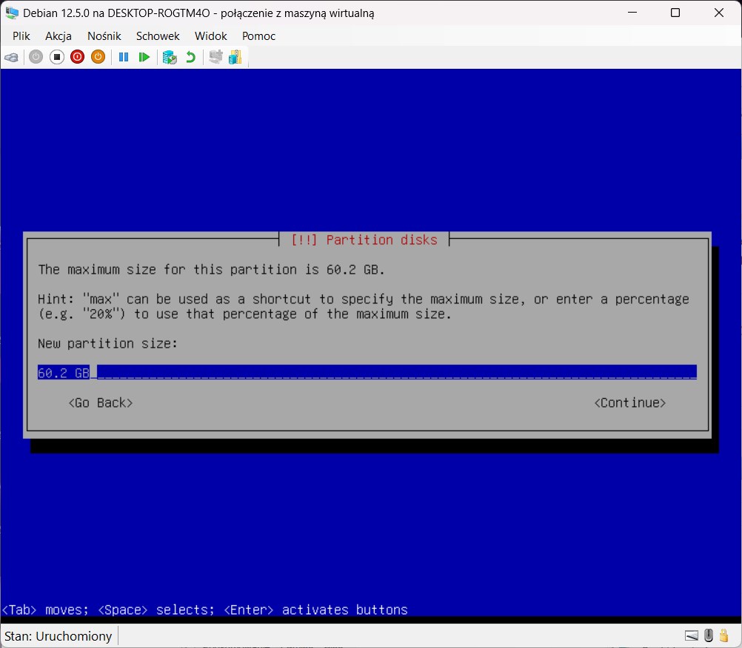Image resolution: width=742 pixels, height=648 pixels.
Task: Activate the <Go Back> button
Action: tap(100, 402)
